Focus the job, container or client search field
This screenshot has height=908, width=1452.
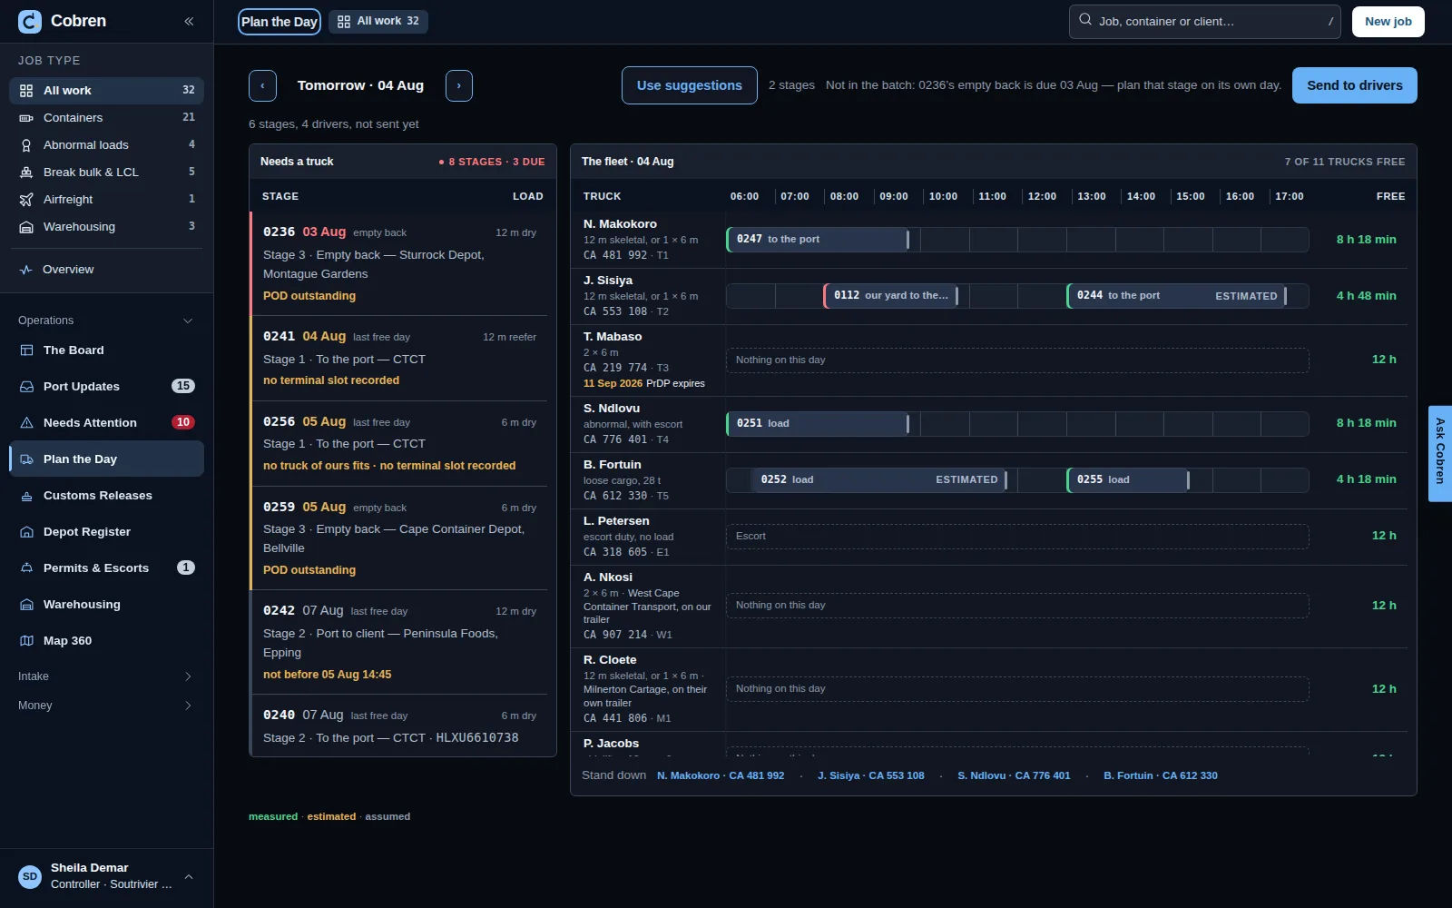(x=1205, y=22)
